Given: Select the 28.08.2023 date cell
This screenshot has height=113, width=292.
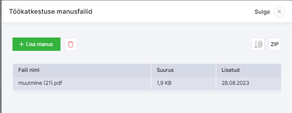Looking at the screenshot, I should click(x=248, y=83).
